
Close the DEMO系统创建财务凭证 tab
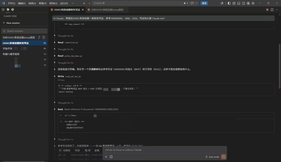coord(83,10)
